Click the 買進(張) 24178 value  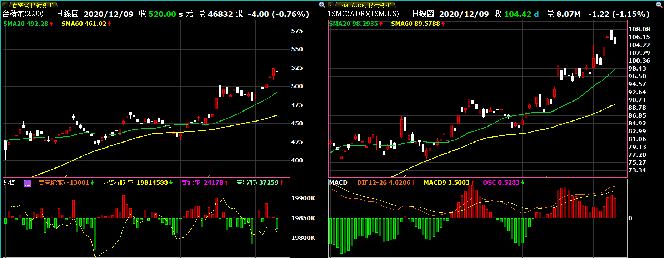205,182
